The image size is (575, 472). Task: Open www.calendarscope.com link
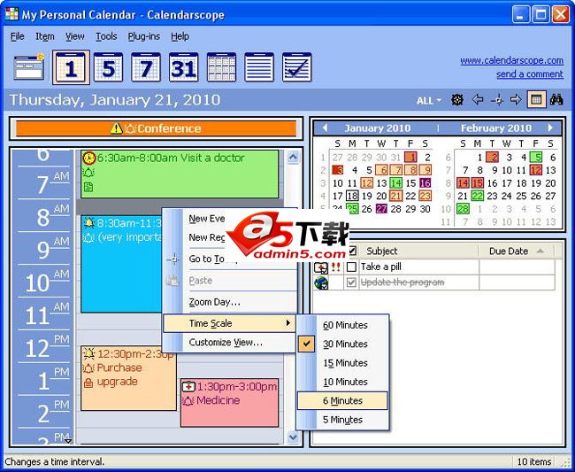tap(511, 60)
